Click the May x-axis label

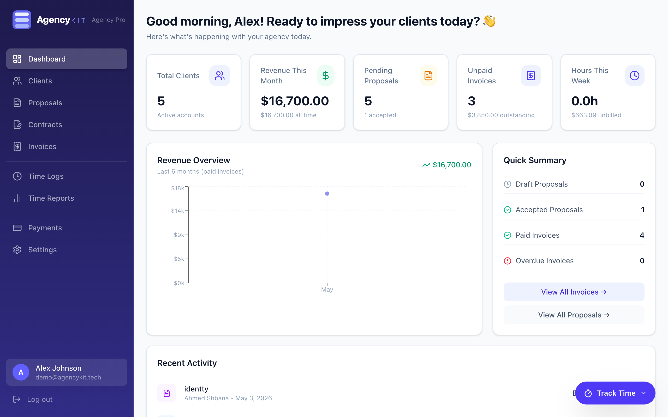click(x=327, y=290)
